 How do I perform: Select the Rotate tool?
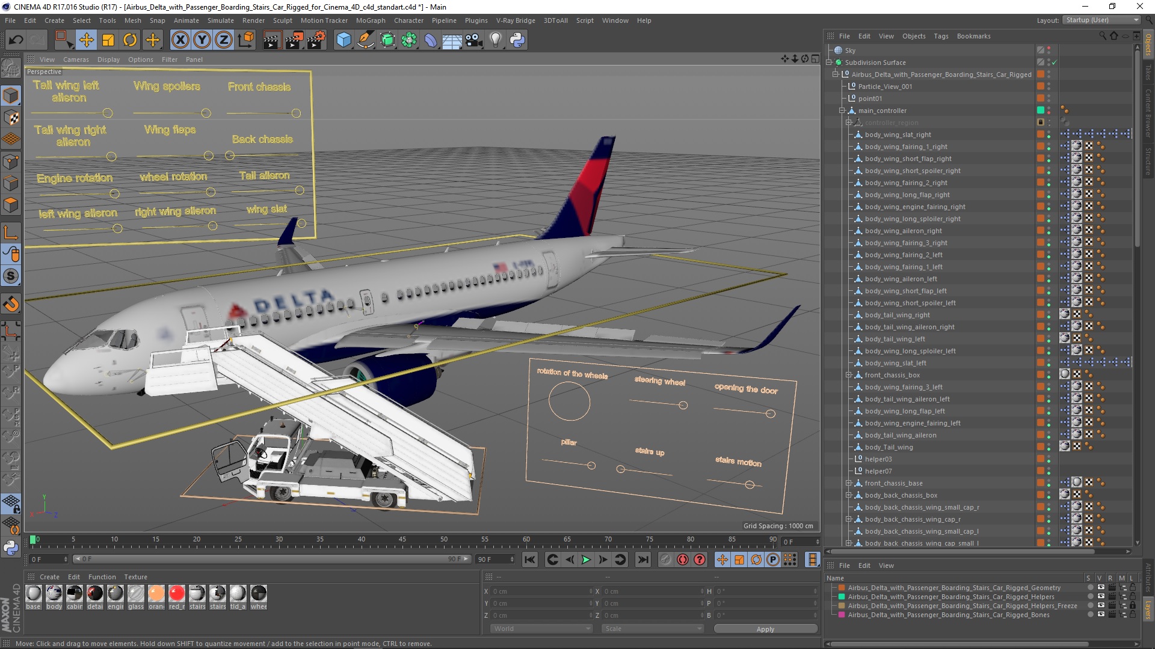click(x=130, y=40)
